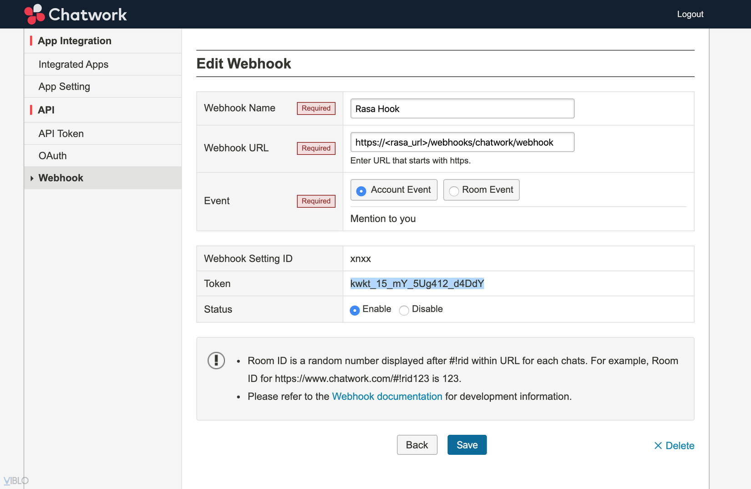The height and width of the screenshot is (489, 751).
Task: Go to API Token page
Action: click(61, 134)
